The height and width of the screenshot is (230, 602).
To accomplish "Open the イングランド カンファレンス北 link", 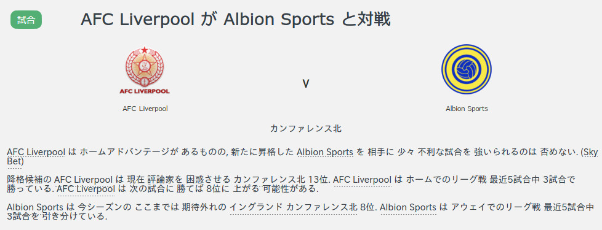I will pos(294,207).
